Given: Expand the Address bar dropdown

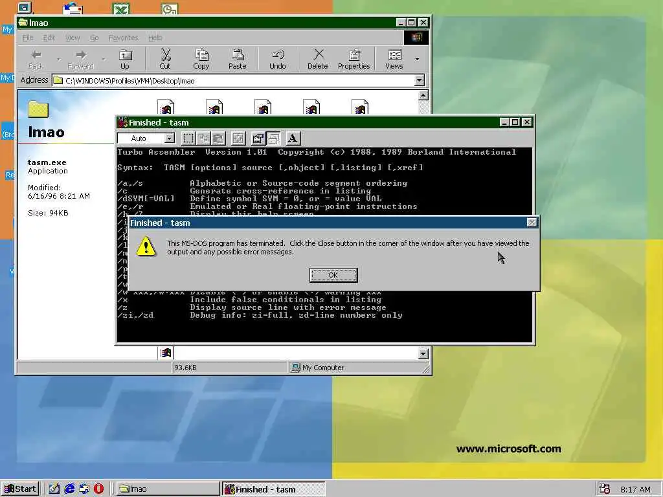Looking at the screenshot, I should [x=419, y=80].
